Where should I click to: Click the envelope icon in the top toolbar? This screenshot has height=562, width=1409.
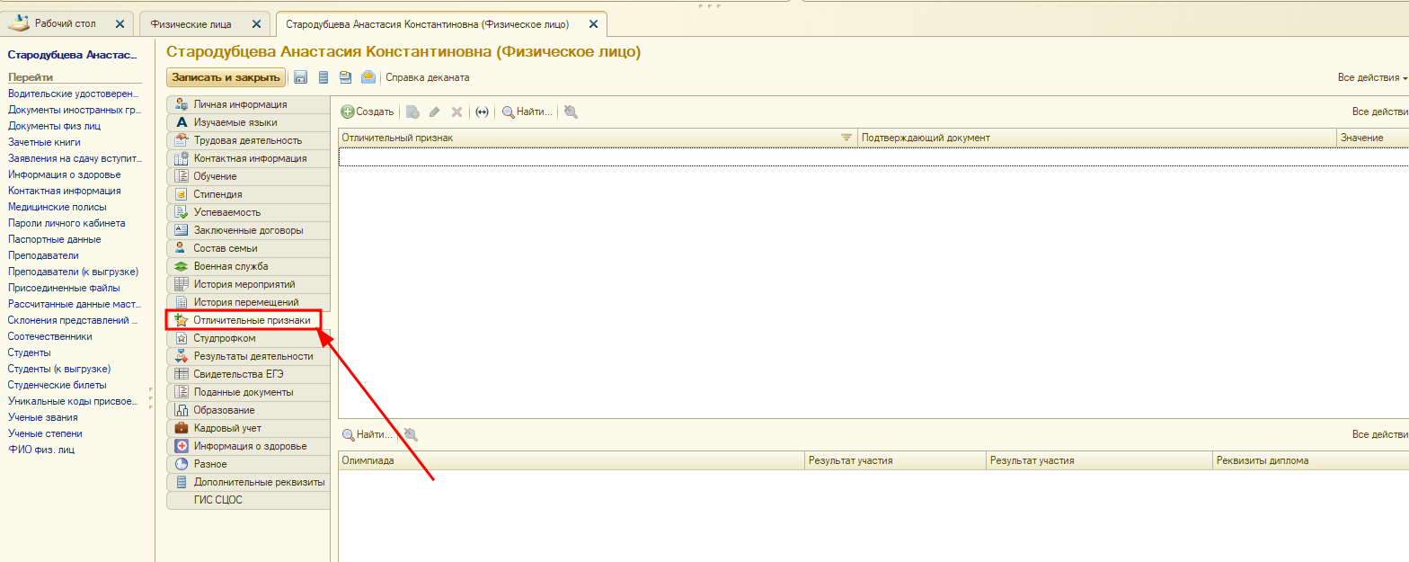point(368,77)
